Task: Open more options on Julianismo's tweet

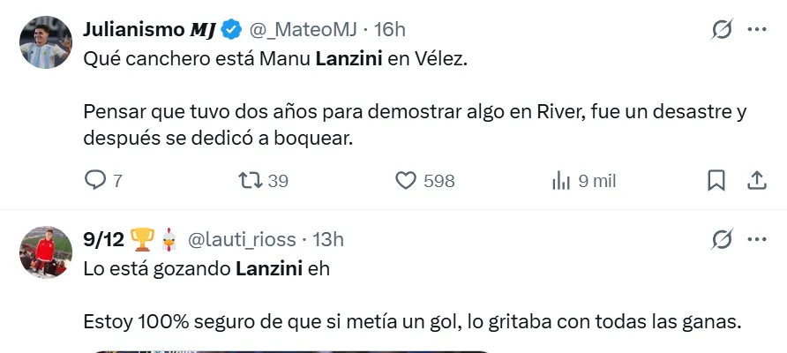Action: (756, 29)
